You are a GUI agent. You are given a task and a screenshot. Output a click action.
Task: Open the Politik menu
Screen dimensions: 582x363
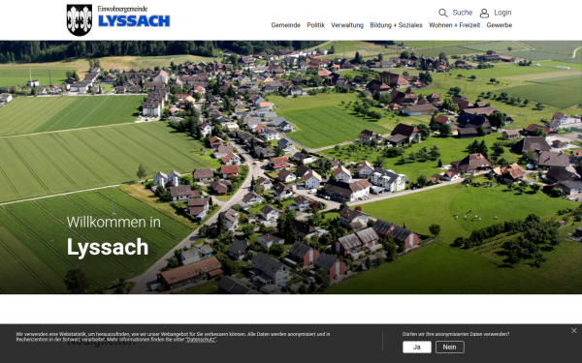pos(315,25)
